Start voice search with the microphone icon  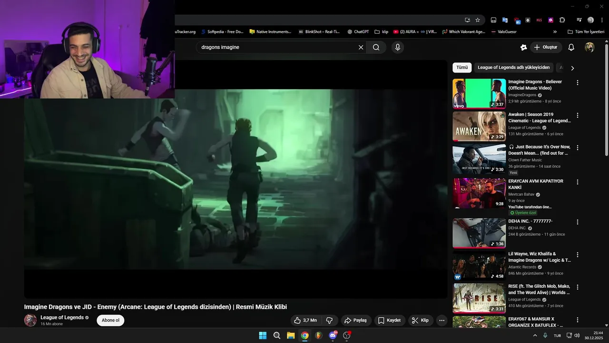click(x=397, y=47)
